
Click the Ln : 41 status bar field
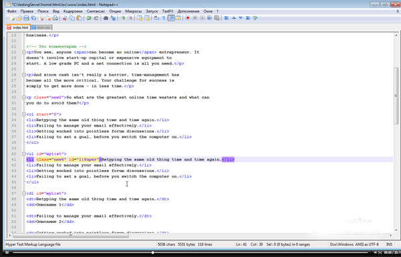[241, 244]
